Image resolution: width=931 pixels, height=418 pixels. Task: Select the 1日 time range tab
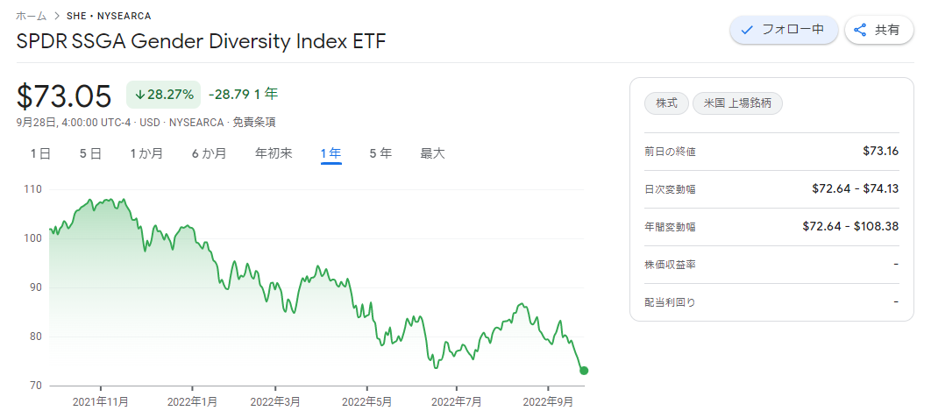[41, 153]
